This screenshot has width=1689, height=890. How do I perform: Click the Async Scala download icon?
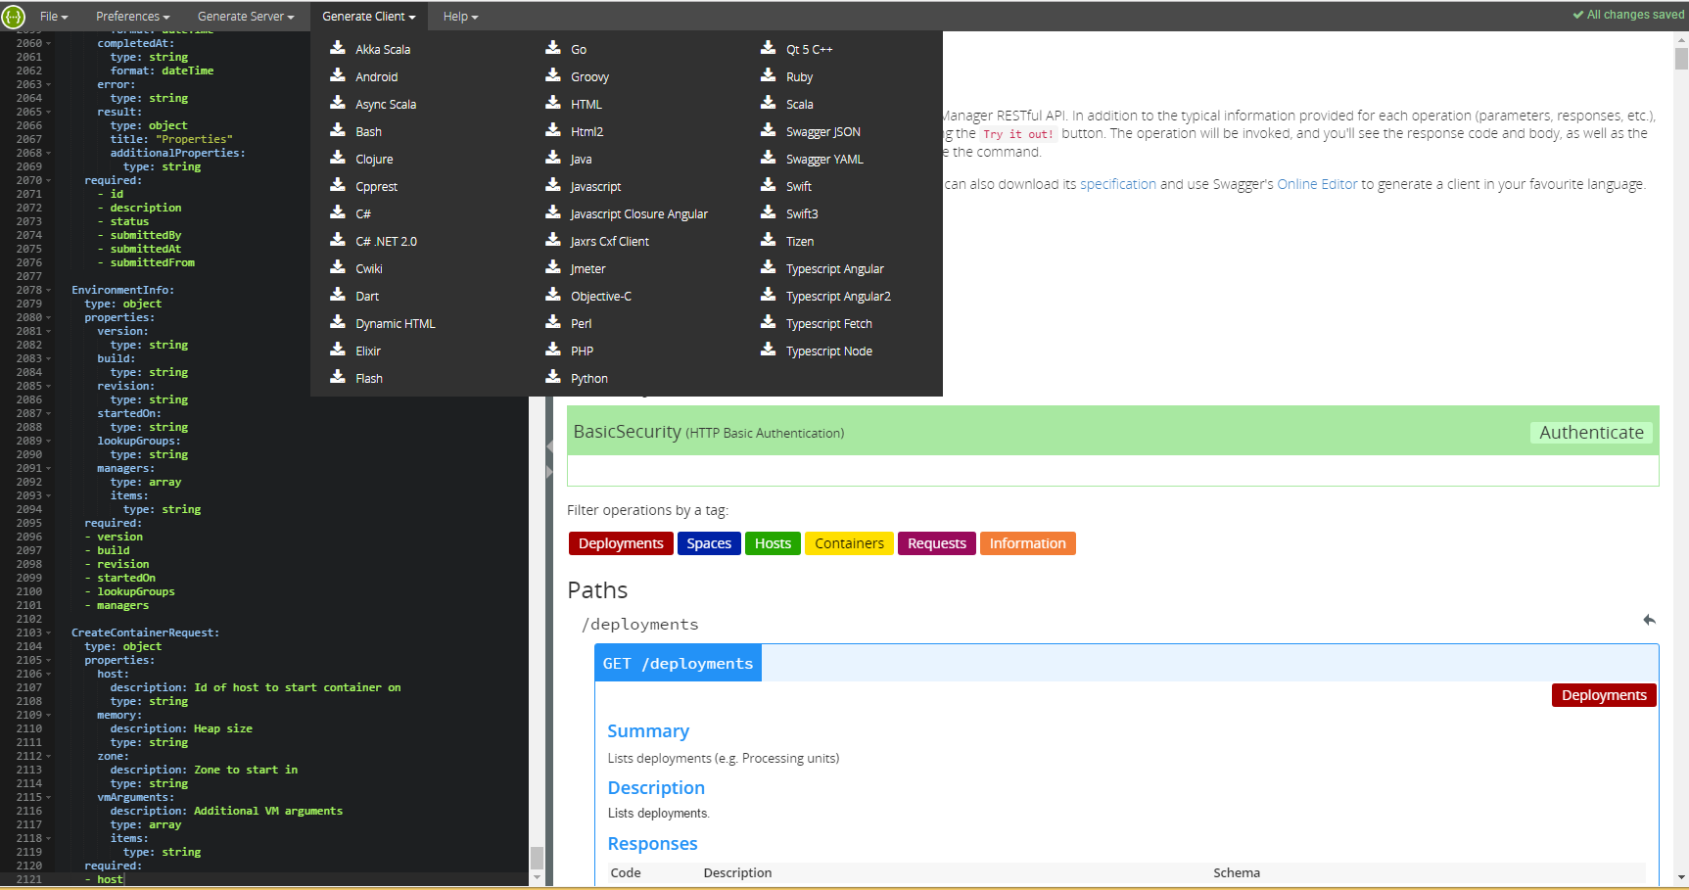coord(338,103)
